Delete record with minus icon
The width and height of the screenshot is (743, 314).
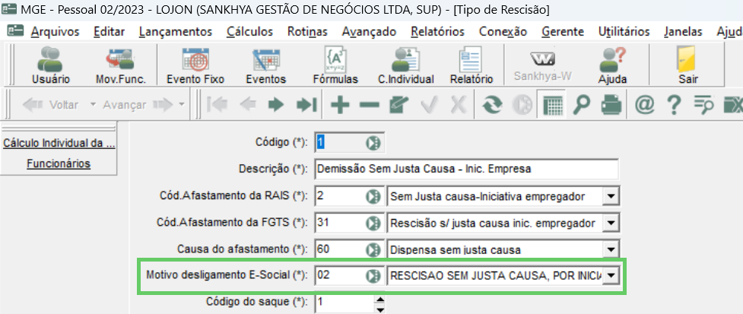click(x=369, y=105)
